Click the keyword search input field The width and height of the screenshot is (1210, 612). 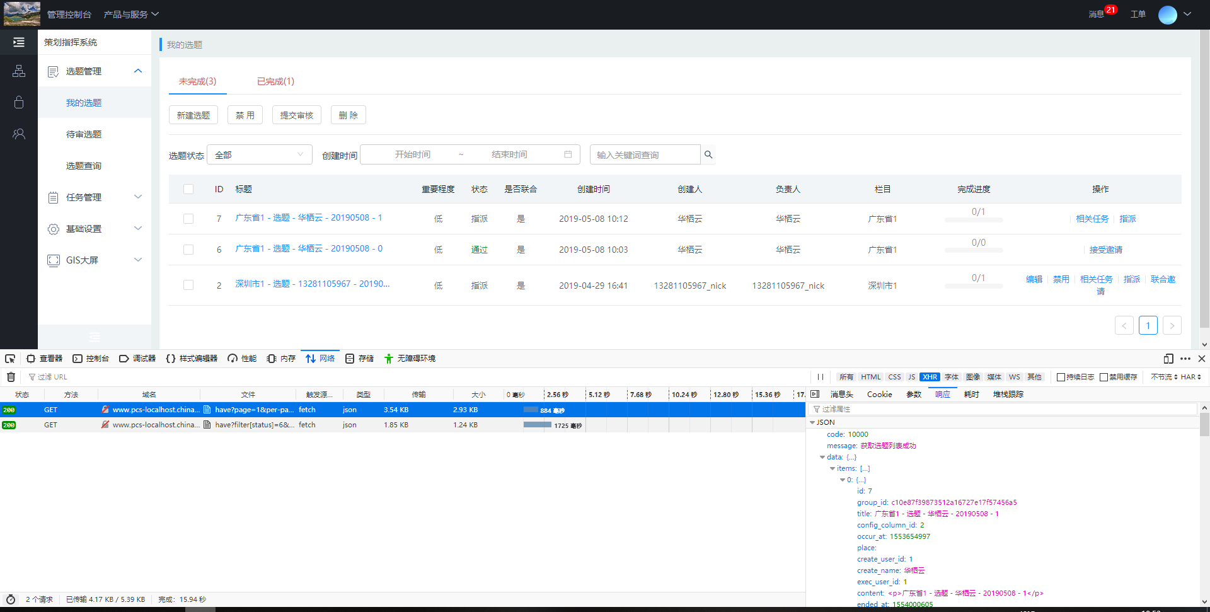click(x=644, y=155)
